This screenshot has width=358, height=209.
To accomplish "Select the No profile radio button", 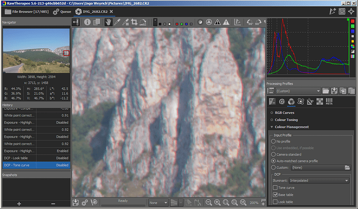I will [273, 141].
